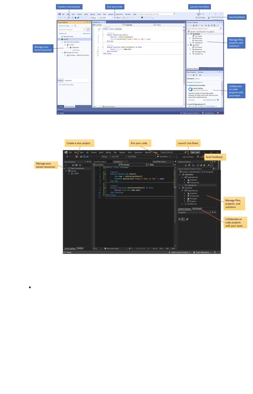Click the search box in the dark Visual Studio title bar

click(174, 152)
